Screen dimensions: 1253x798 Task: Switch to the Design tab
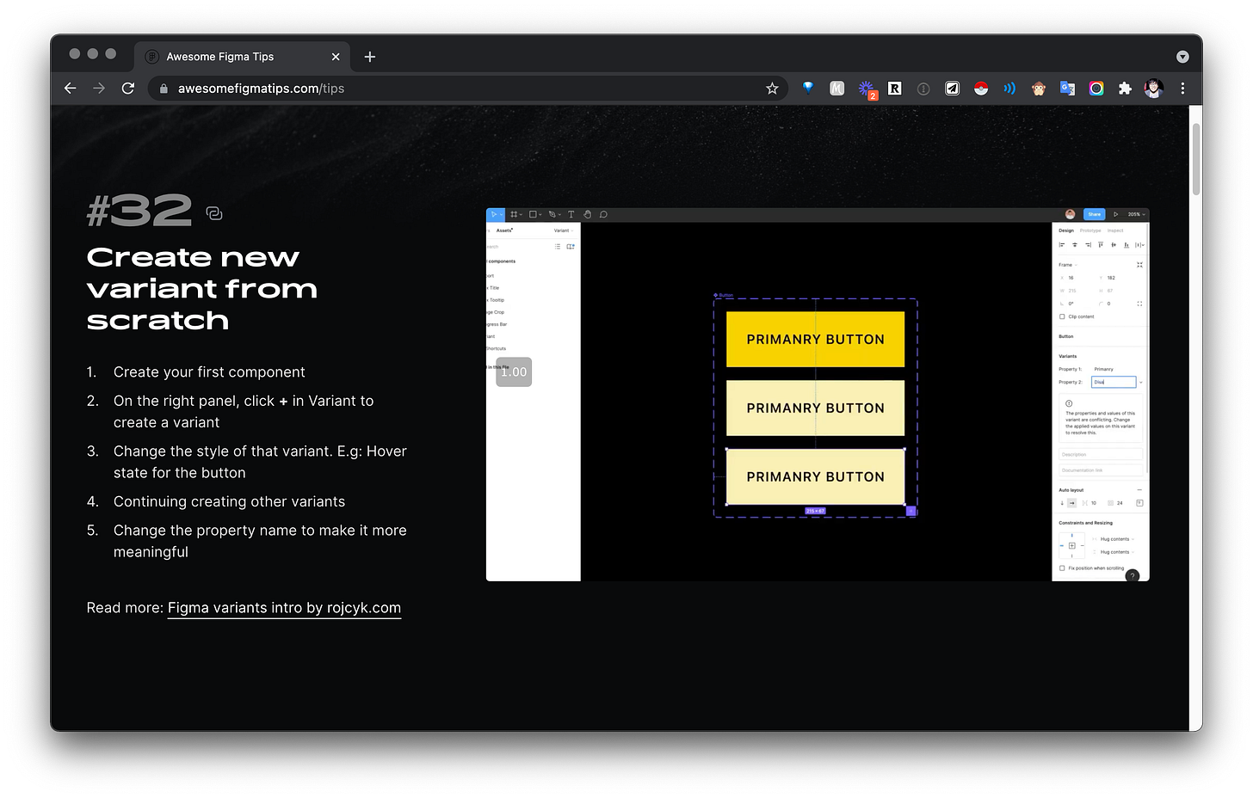1066,230
